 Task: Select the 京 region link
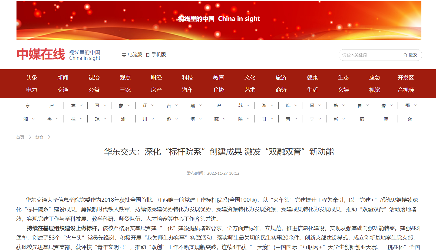pos(28,105)
